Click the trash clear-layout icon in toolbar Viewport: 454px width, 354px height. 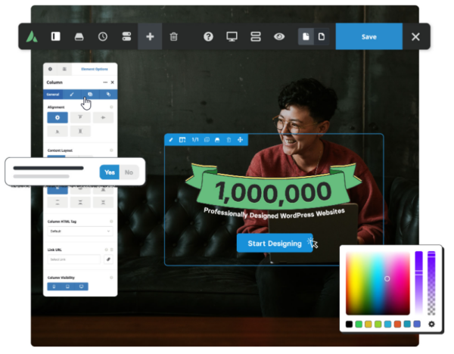[x=174, y=37]
